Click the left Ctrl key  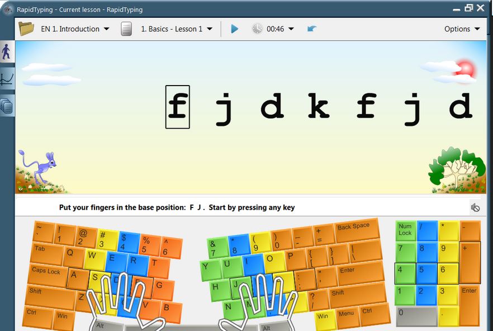[38, 317]
